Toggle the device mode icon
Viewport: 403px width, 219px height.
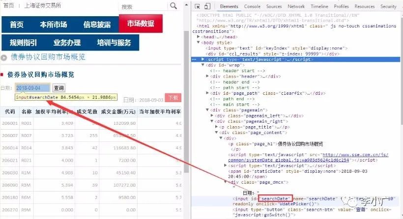pos(207,6)
